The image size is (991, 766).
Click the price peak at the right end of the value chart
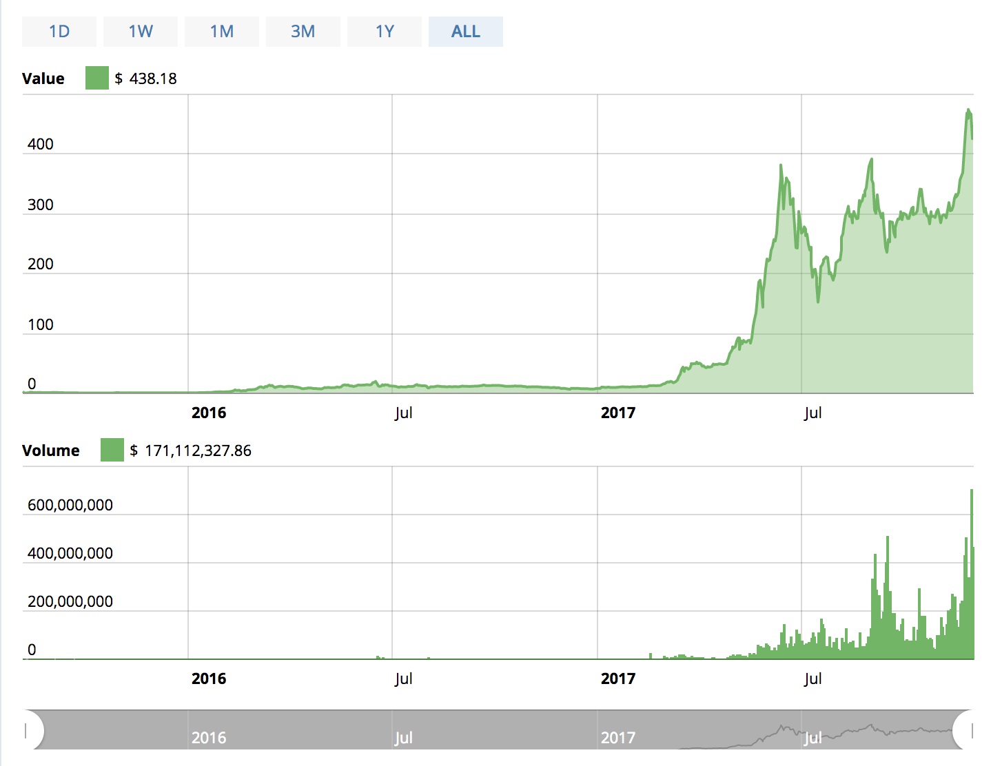[968, 110]
